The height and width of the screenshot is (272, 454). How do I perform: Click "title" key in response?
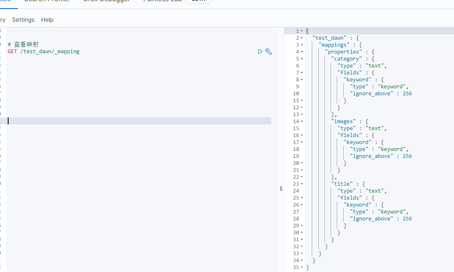pos(342,184)
